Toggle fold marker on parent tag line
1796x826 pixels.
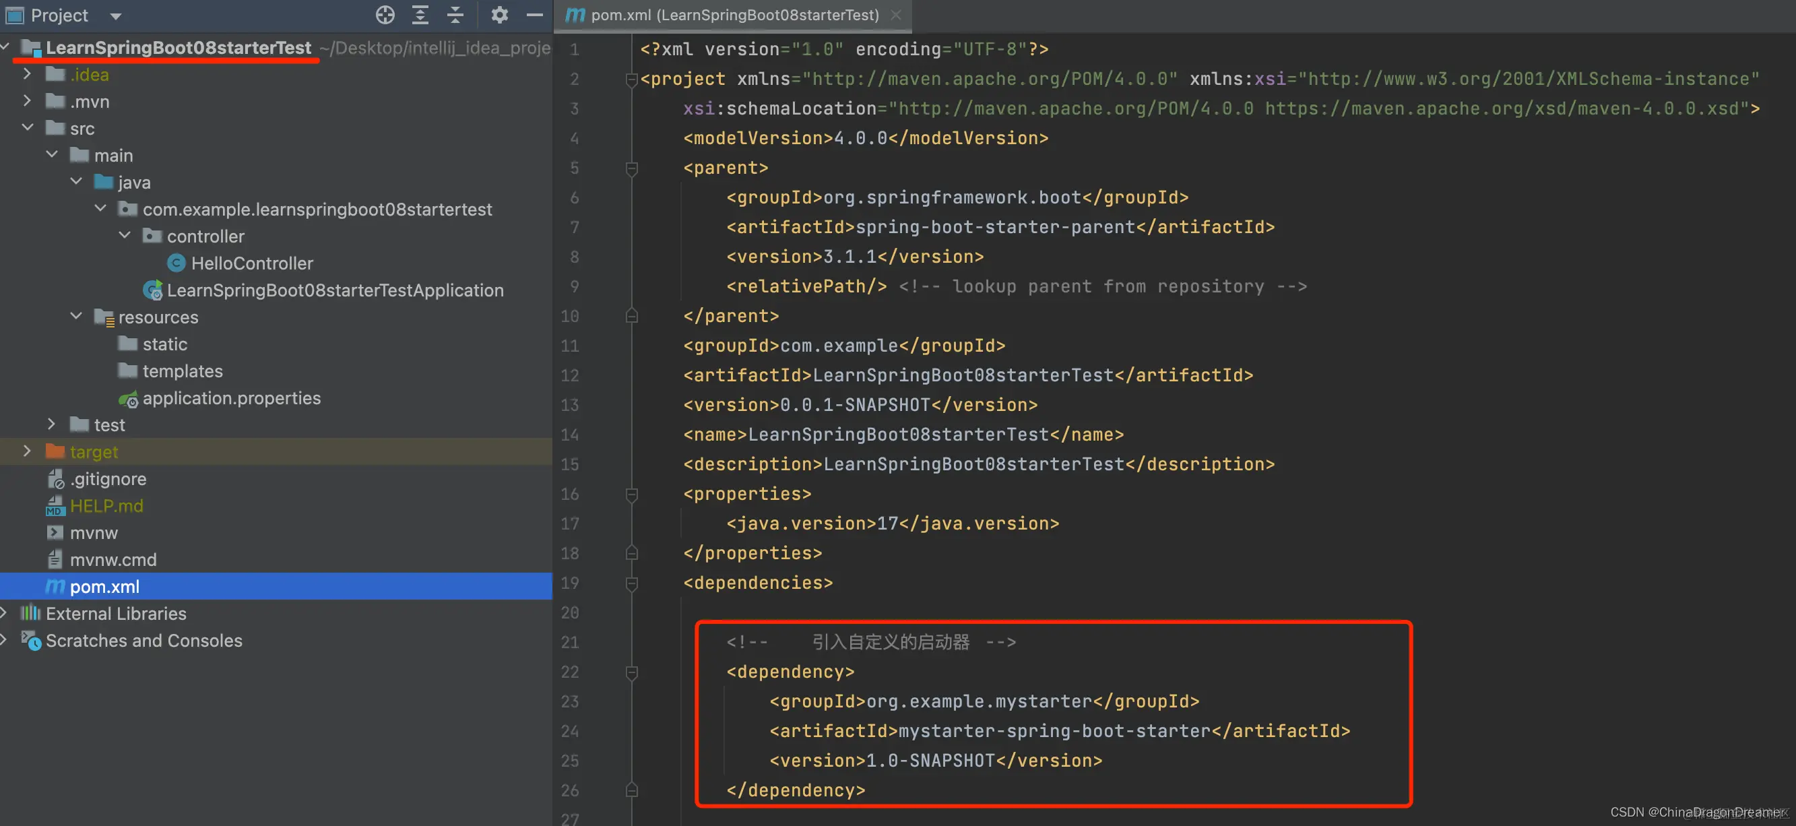point(632,168)
